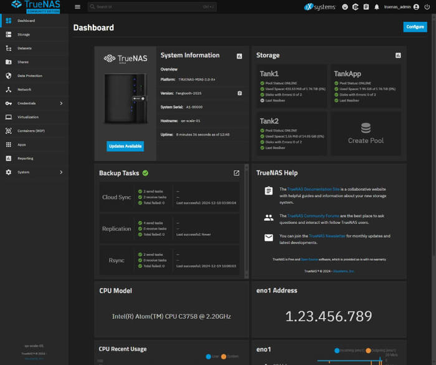Toggle the hamburger sidebar menu

pyautogui.click(x=77, y=7)
